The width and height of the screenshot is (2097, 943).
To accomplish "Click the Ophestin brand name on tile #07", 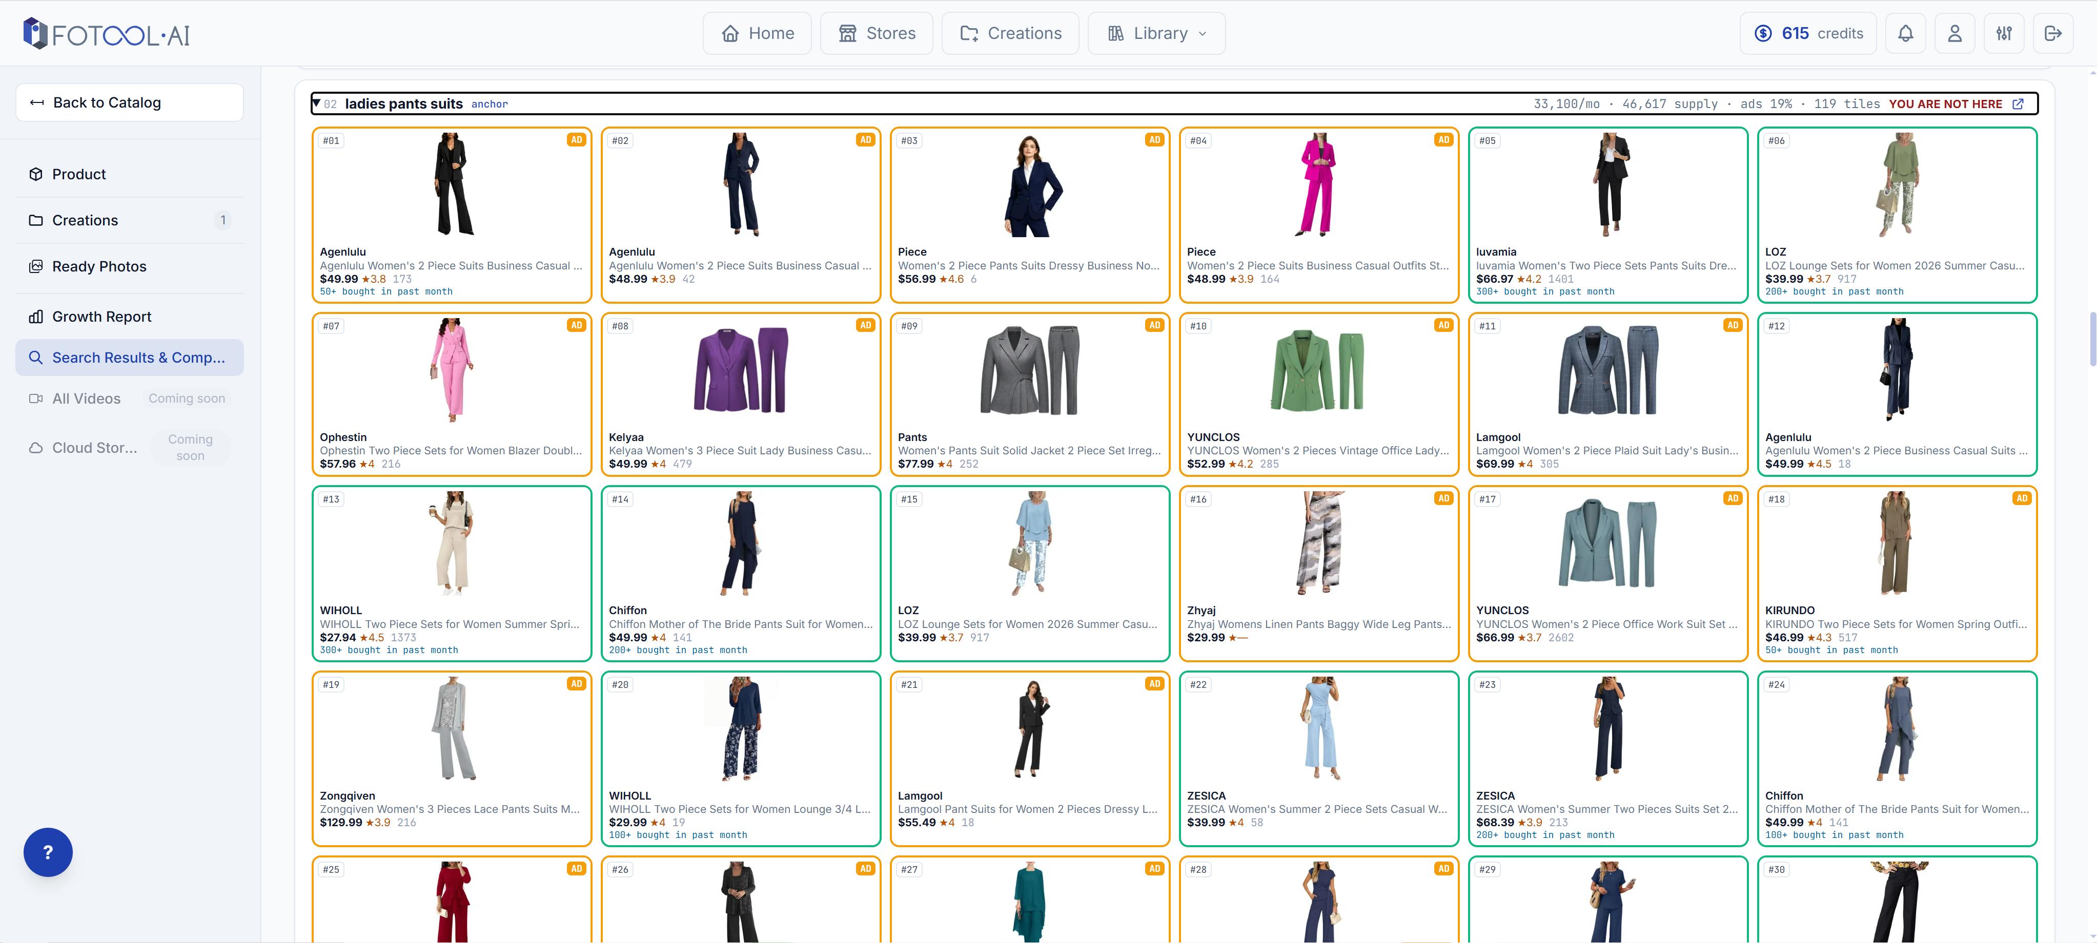I will click(343, 438).
